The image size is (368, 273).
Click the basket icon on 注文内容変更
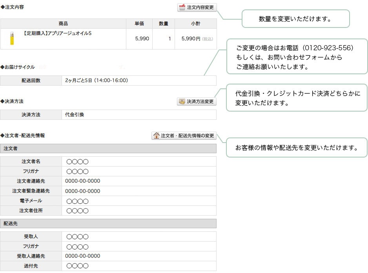182,7
